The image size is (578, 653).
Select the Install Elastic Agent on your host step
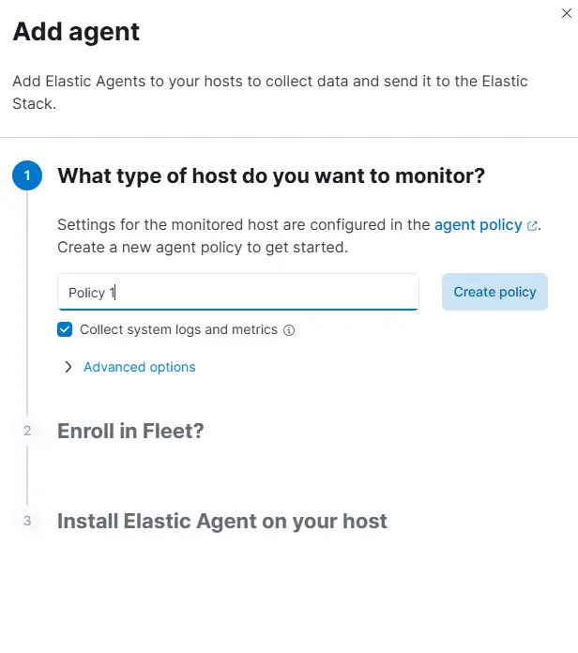coord(222,521)
